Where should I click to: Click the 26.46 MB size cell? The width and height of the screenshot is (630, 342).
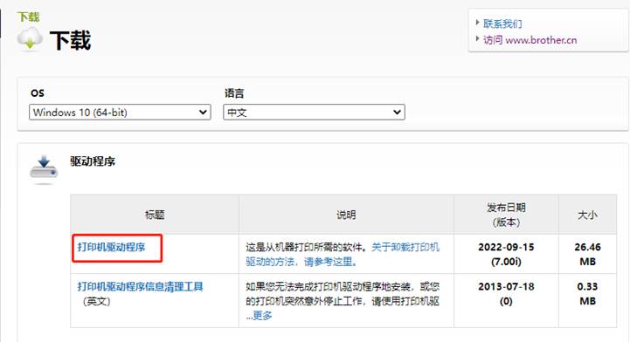587,254
